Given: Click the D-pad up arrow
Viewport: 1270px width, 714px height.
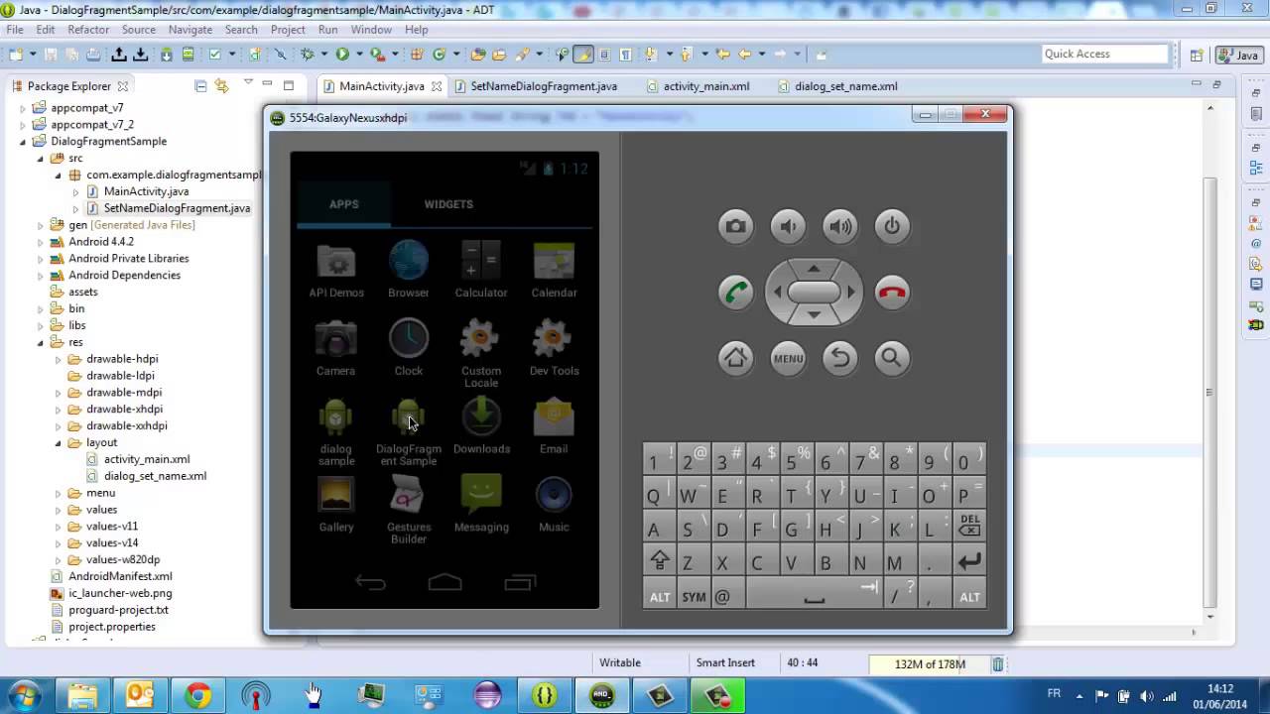Looking at the screenshot, I should 814,268.
